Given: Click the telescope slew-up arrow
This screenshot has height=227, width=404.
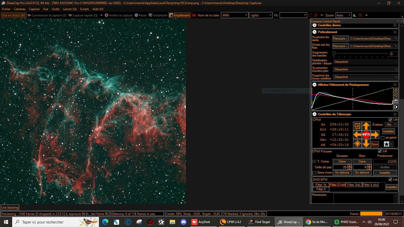Looking at the screenshot, I should [x=366, y=125].
